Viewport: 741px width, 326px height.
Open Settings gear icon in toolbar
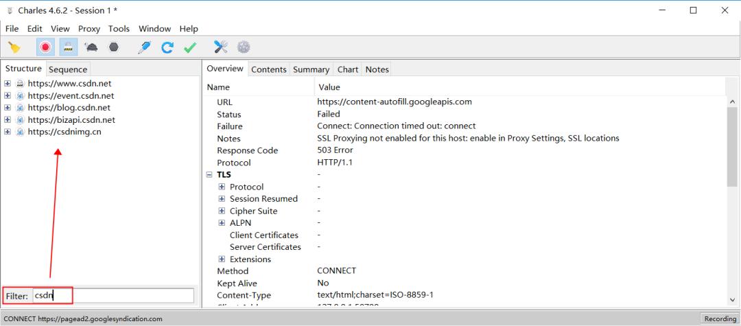pyautogui.click(x=244, y=47)
